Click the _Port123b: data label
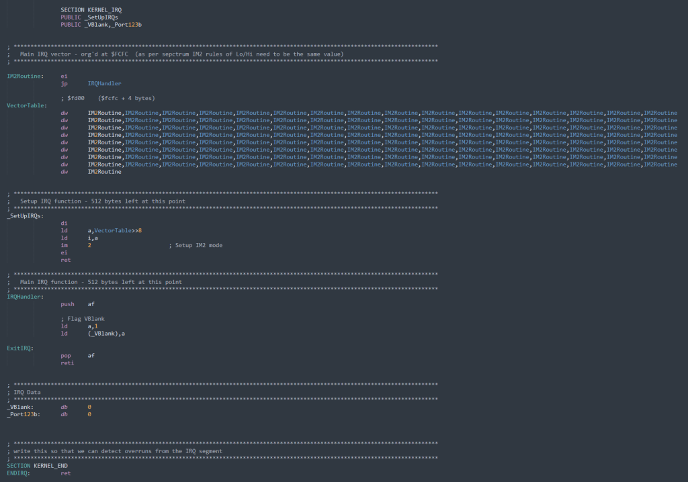Image resolution: width=688 pixels, height=482 pixels. [x=24, y=414]
